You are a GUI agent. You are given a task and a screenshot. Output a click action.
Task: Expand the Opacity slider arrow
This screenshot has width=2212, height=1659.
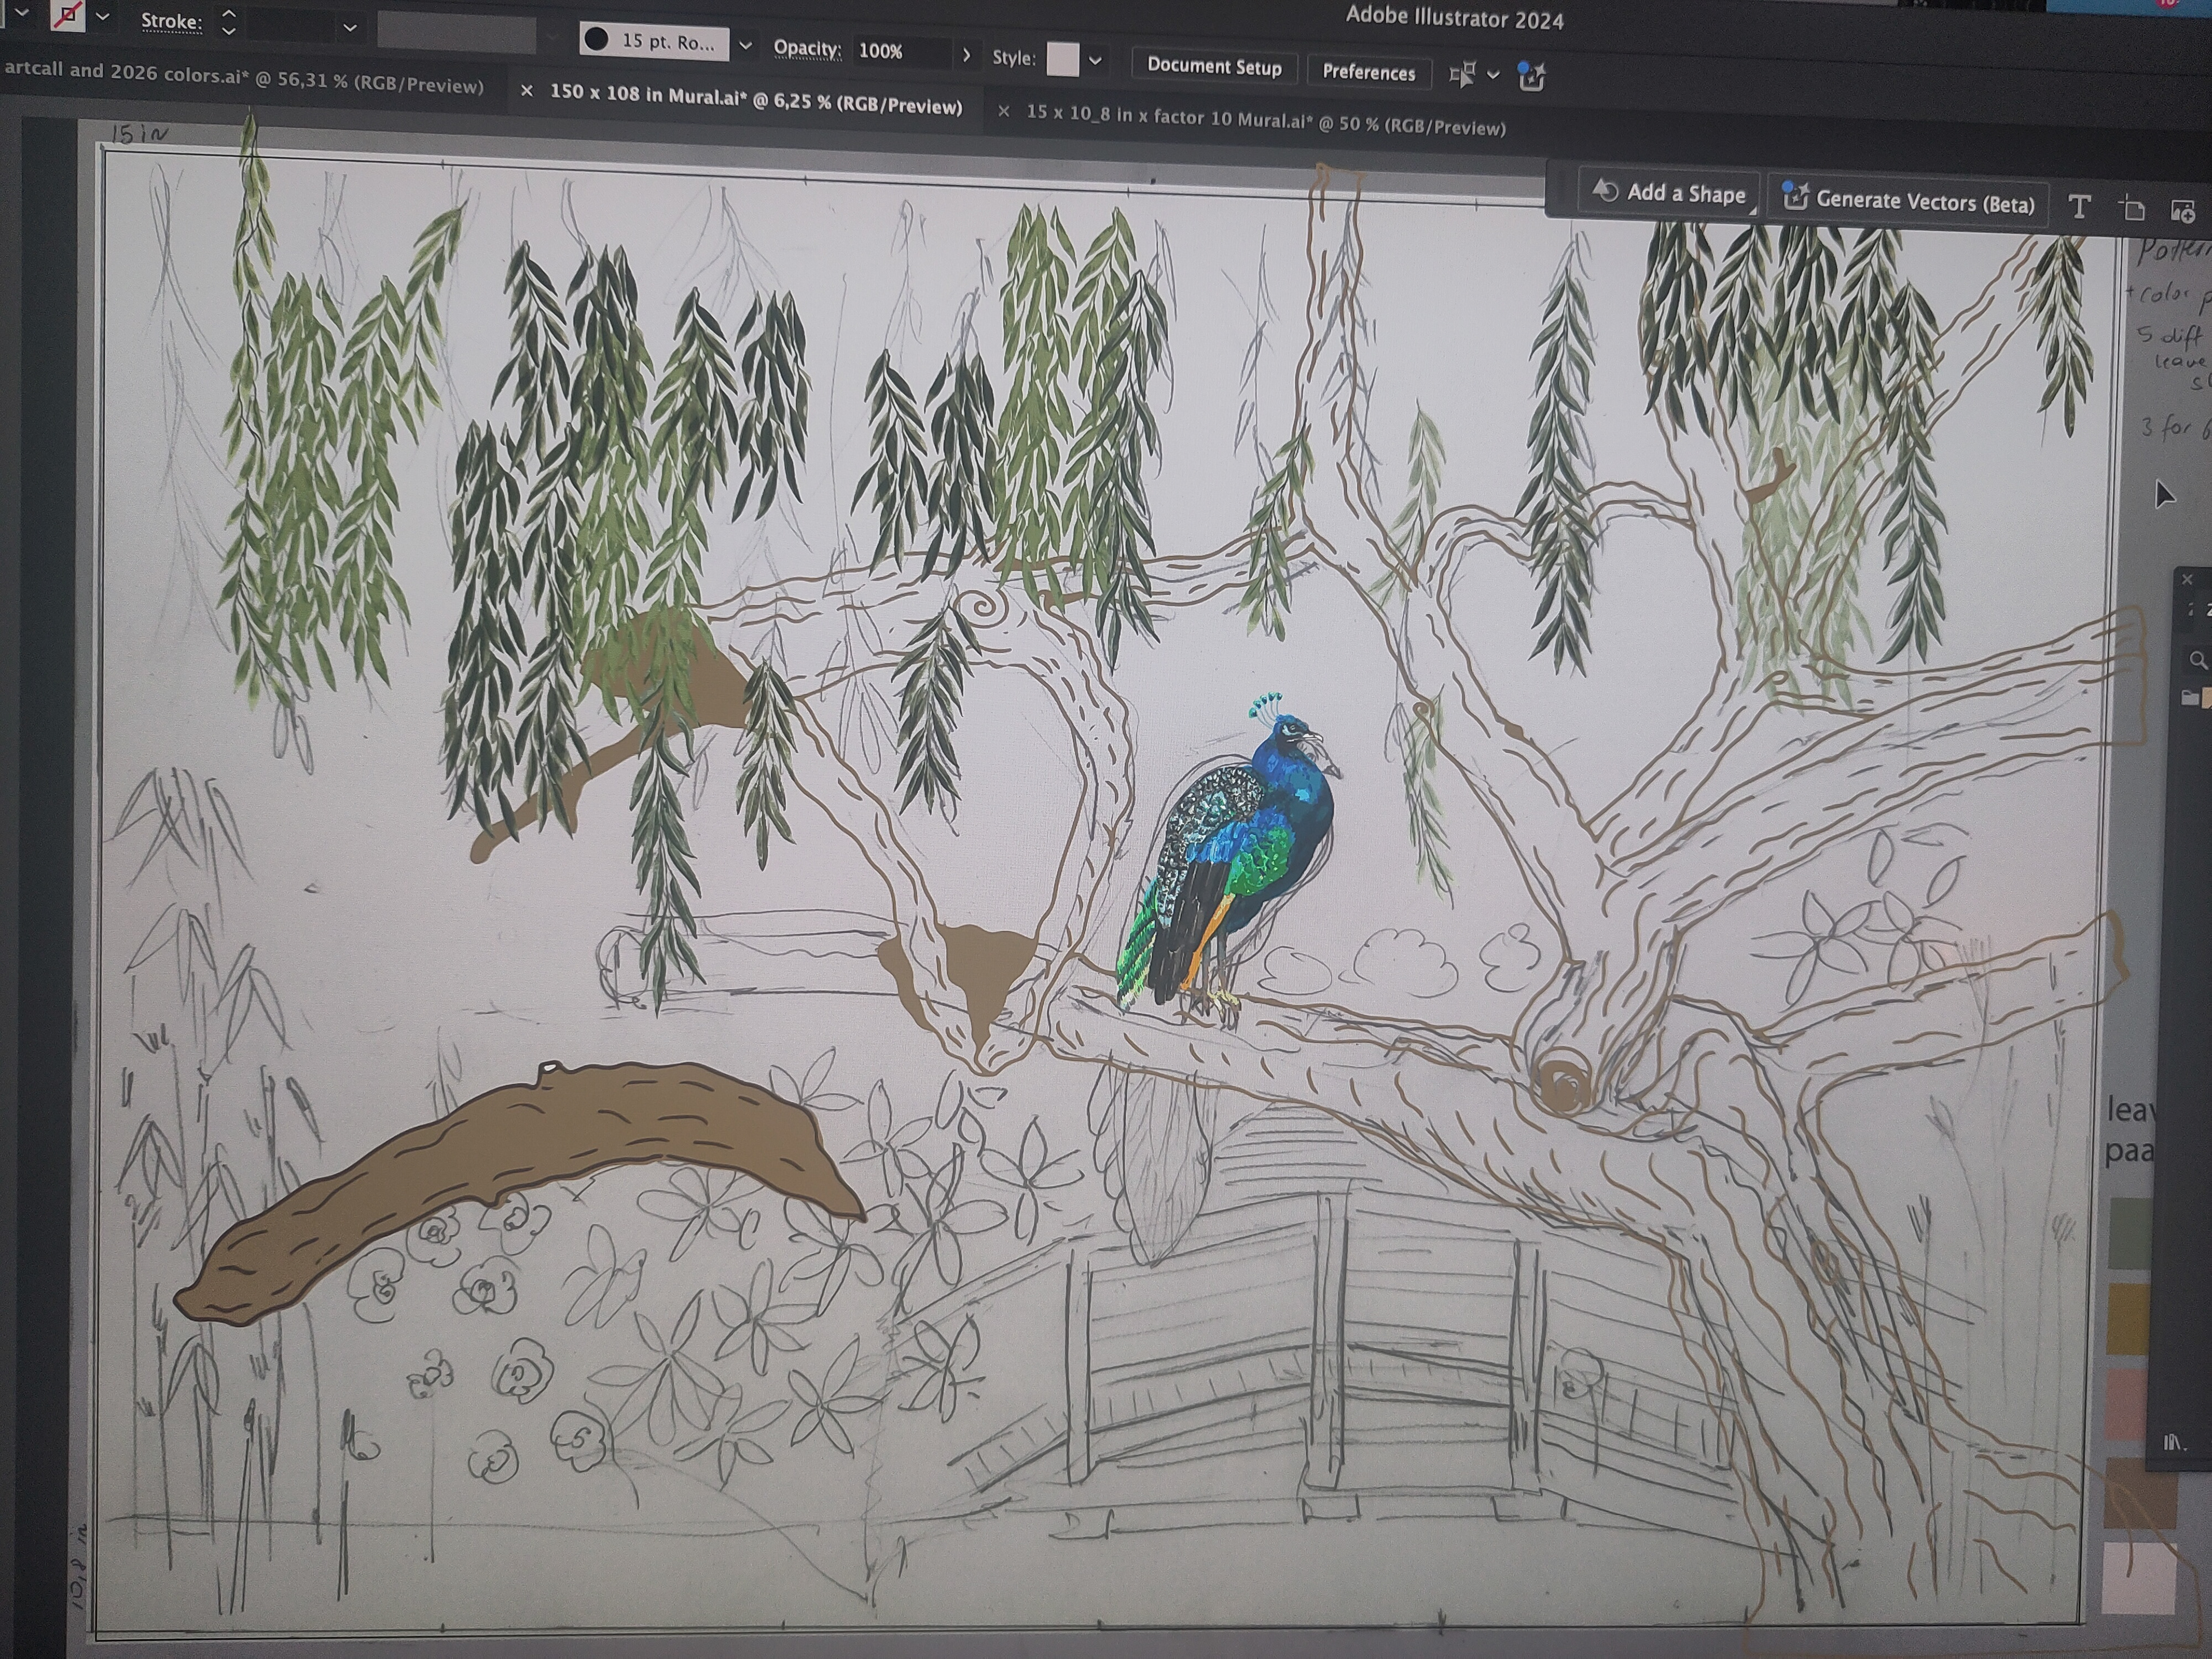coord(966,55)
